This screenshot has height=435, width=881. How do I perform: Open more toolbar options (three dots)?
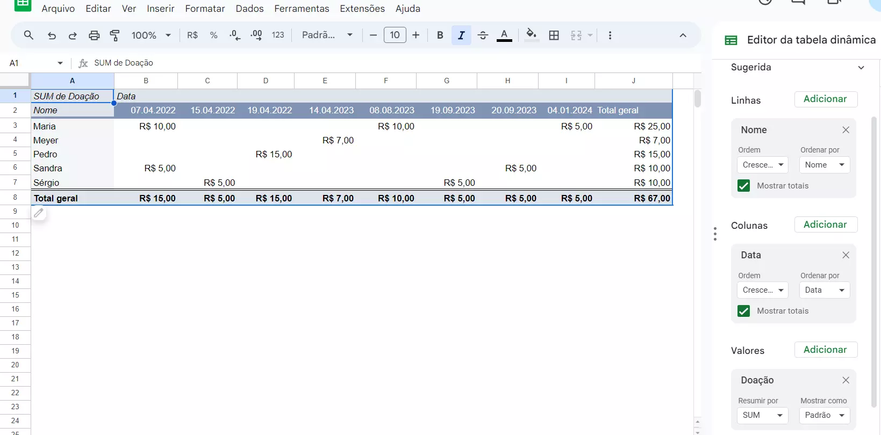click(610, 35)
